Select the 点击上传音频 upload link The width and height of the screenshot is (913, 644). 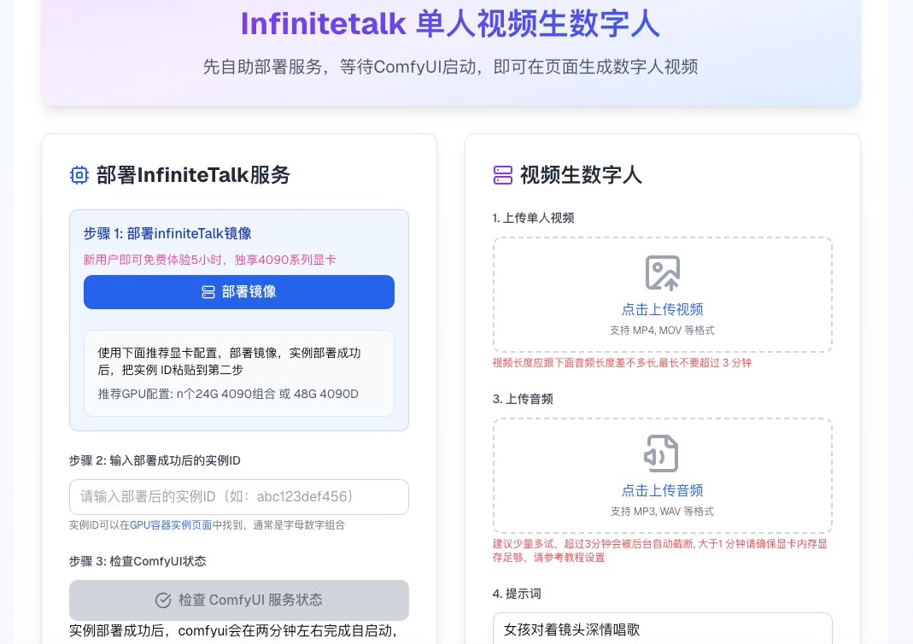coord(662,490)
